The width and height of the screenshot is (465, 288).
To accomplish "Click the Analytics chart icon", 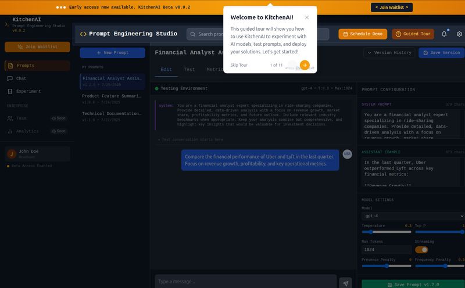I will click(x=10, y=131).
